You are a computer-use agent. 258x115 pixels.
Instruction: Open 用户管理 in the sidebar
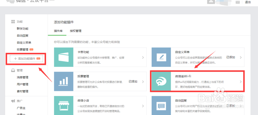pos(22,84)
